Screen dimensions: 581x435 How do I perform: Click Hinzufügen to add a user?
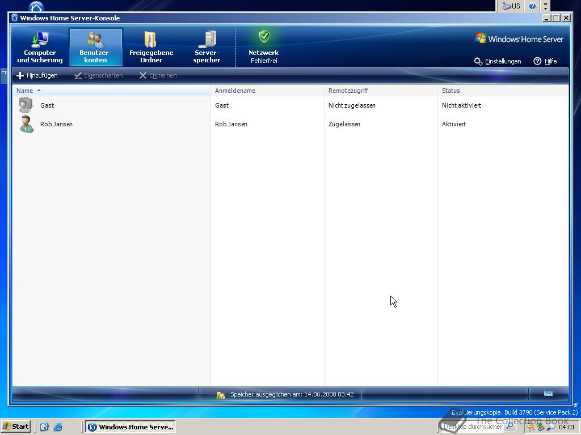[37, 75]
